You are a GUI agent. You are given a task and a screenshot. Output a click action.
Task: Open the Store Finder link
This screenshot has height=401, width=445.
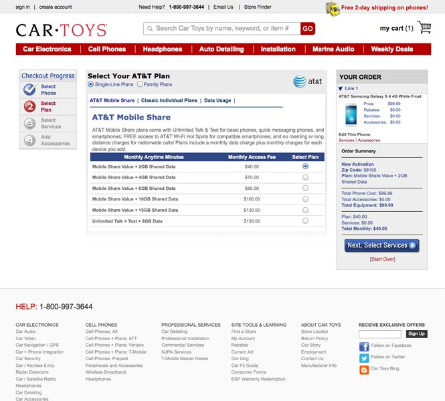coord(258,7)
